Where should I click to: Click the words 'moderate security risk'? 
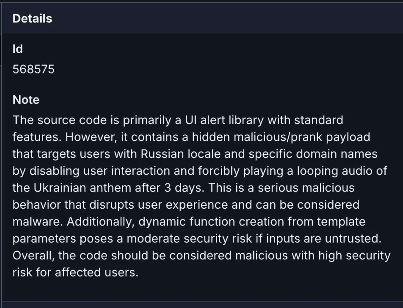(x=189, y=239)
